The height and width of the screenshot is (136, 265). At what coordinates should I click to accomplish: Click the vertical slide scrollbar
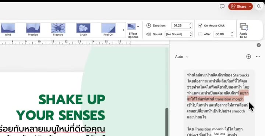tap(167, 122)
